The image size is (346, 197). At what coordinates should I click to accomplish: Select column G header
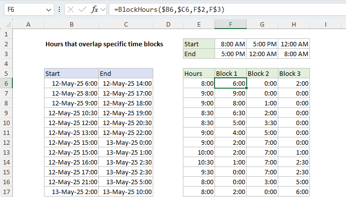point(262,24)
